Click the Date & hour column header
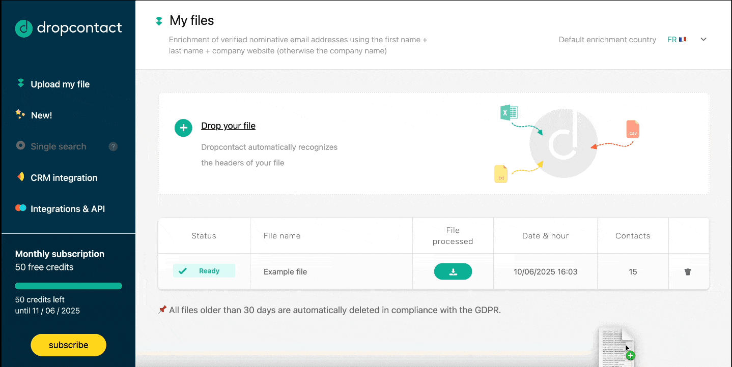Screen dimensions: 732x367 [x=546, y=236]
